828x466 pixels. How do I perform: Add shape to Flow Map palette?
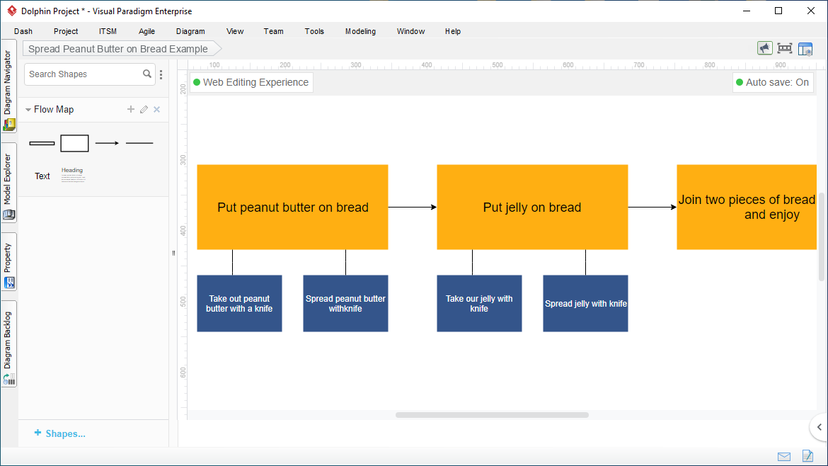(130, 109)
